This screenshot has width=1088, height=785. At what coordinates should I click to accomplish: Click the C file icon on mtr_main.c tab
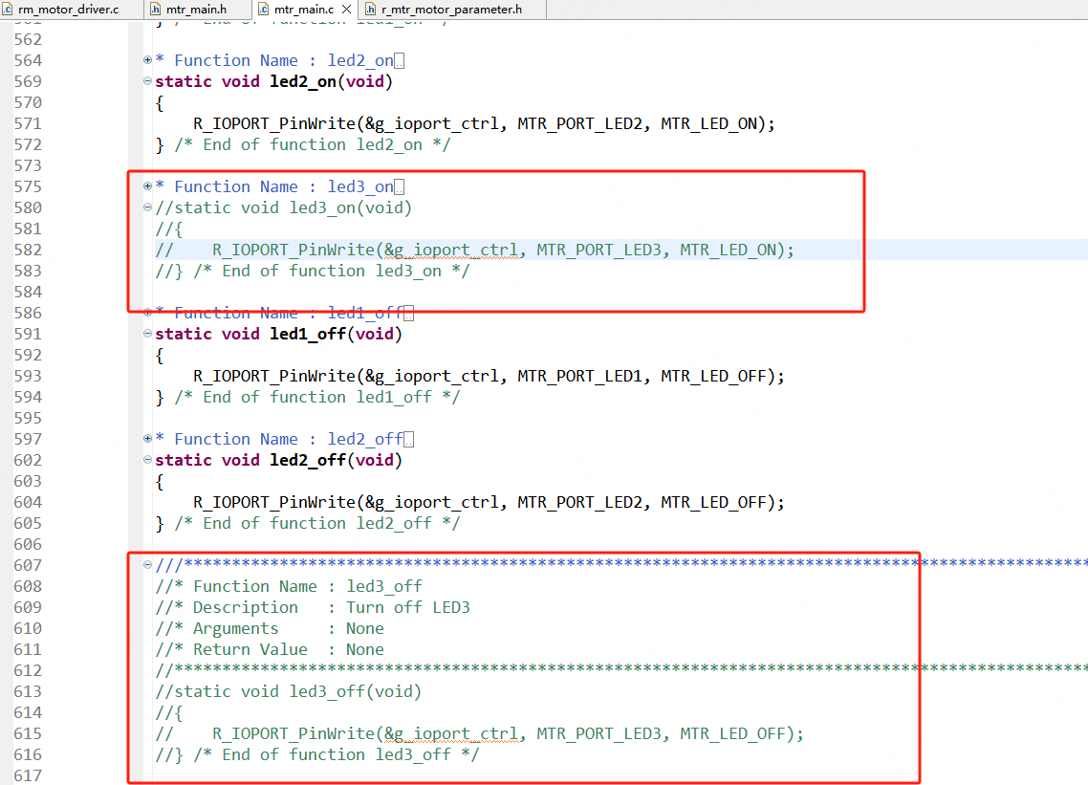pos(263,9)
